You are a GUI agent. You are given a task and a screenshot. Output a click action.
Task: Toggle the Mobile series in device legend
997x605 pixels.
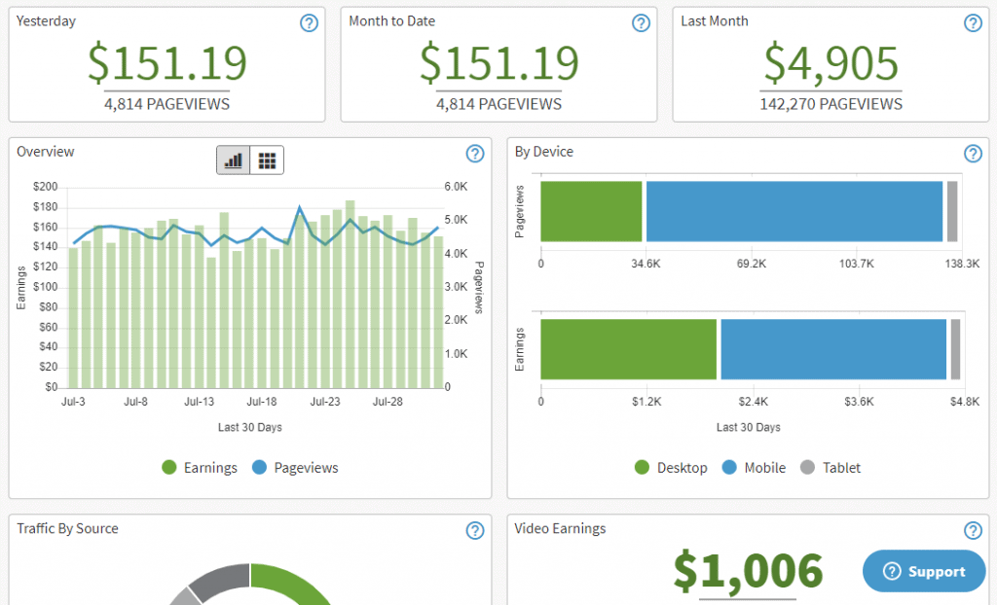[x=755, y=468]
